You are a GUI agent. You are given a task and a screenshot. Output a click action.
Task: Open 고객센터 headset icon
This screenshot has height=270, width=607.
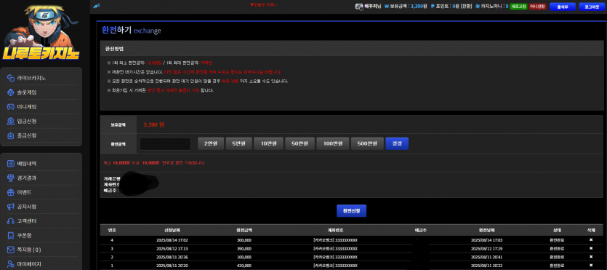point(11,221)
